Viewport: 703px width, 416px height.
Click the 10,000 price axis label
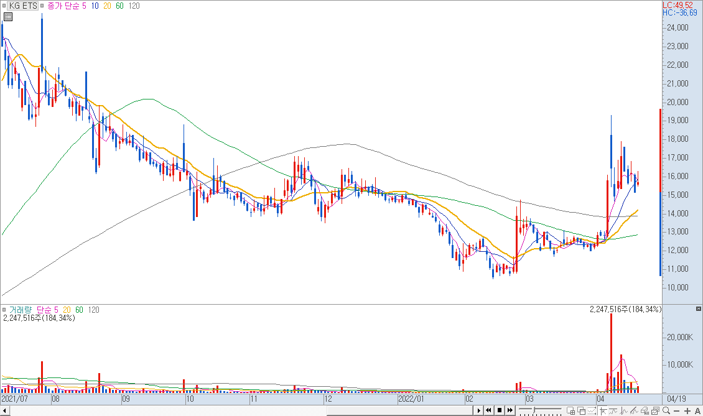tap(678, 287)
